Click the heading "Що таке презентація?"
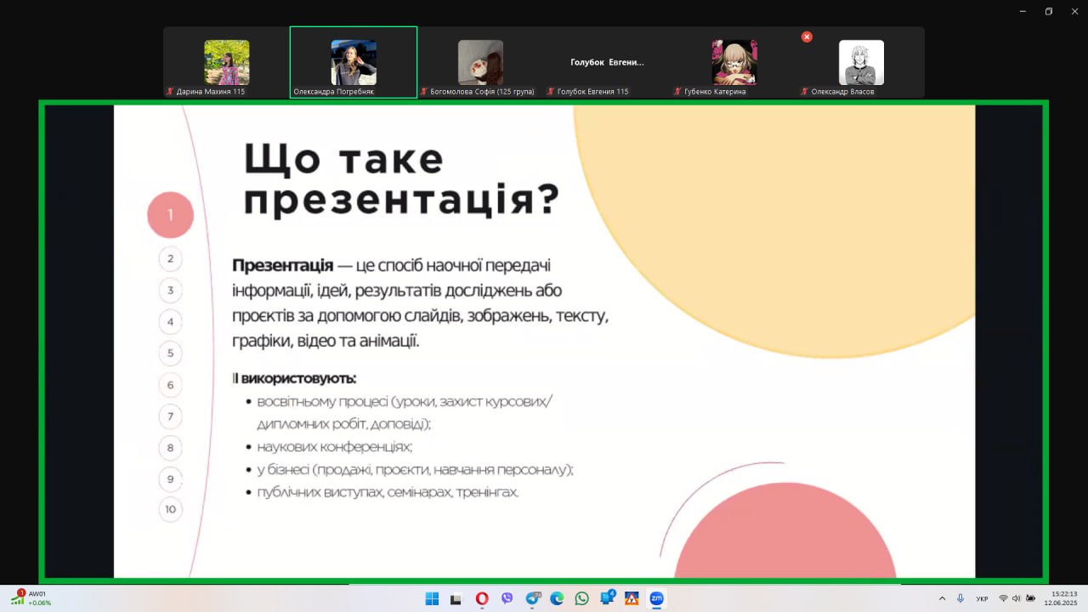The image size is (1088, 612). (401, 180)
